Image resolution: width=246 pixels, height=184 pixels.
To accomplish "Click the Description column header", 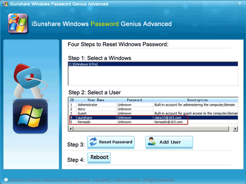I will 196,100.
